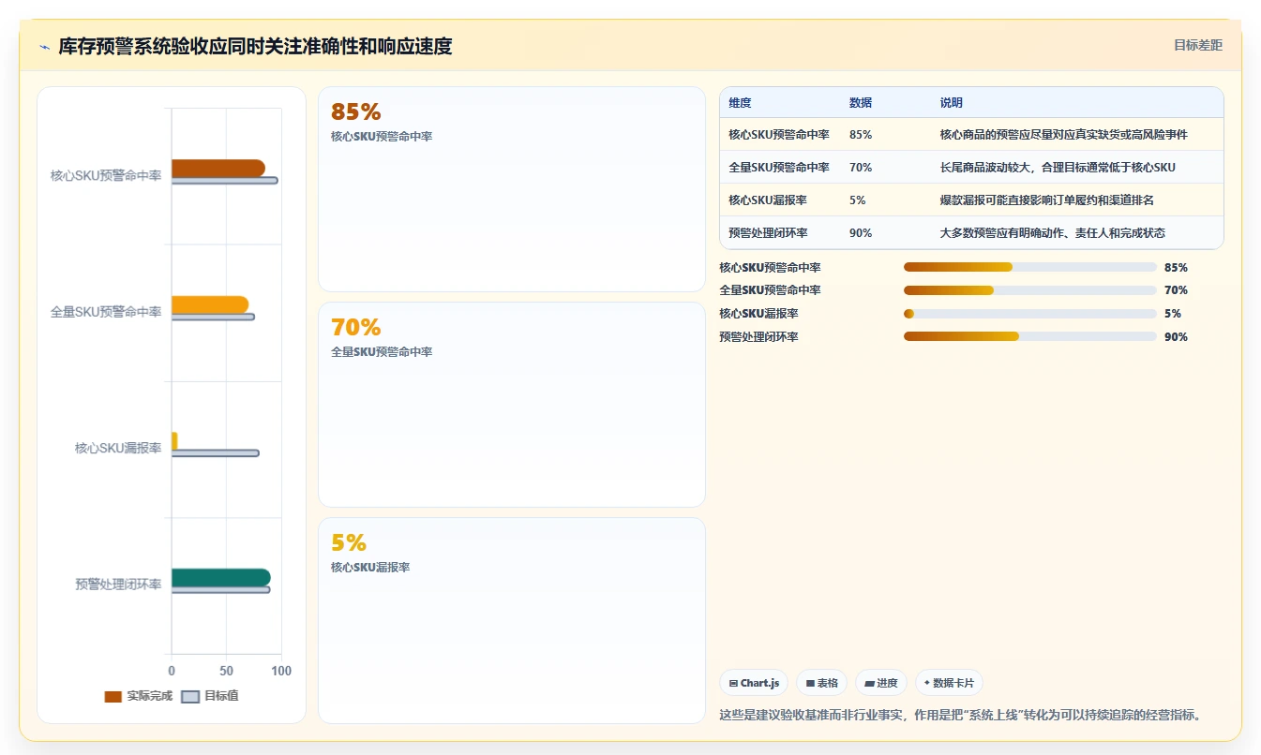Viewport: 1261px width, 755px height.
Task: Open the 5% 核心SKU漏报率 data card
Action: 512,620
